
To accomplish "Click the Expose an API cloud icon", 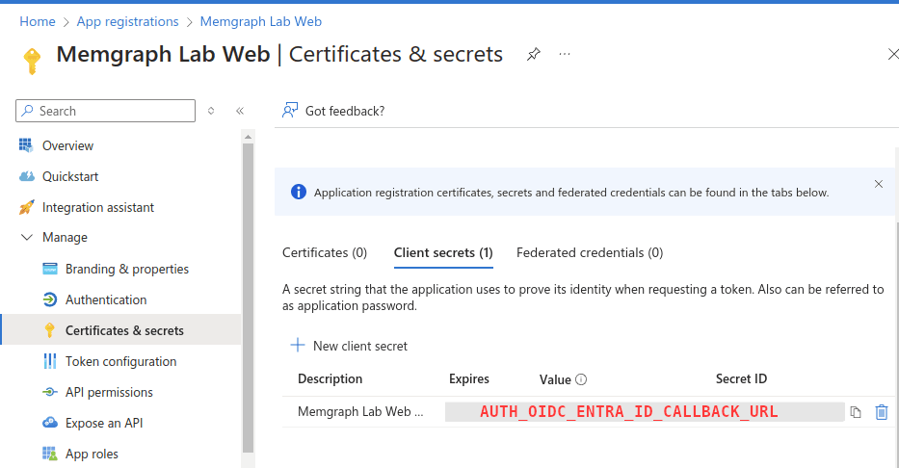I will (50, 422).
